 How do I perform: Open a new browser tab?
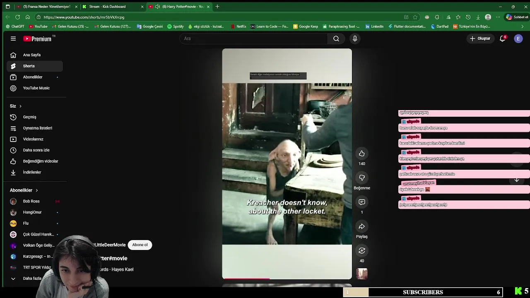(x=217, y=7)
